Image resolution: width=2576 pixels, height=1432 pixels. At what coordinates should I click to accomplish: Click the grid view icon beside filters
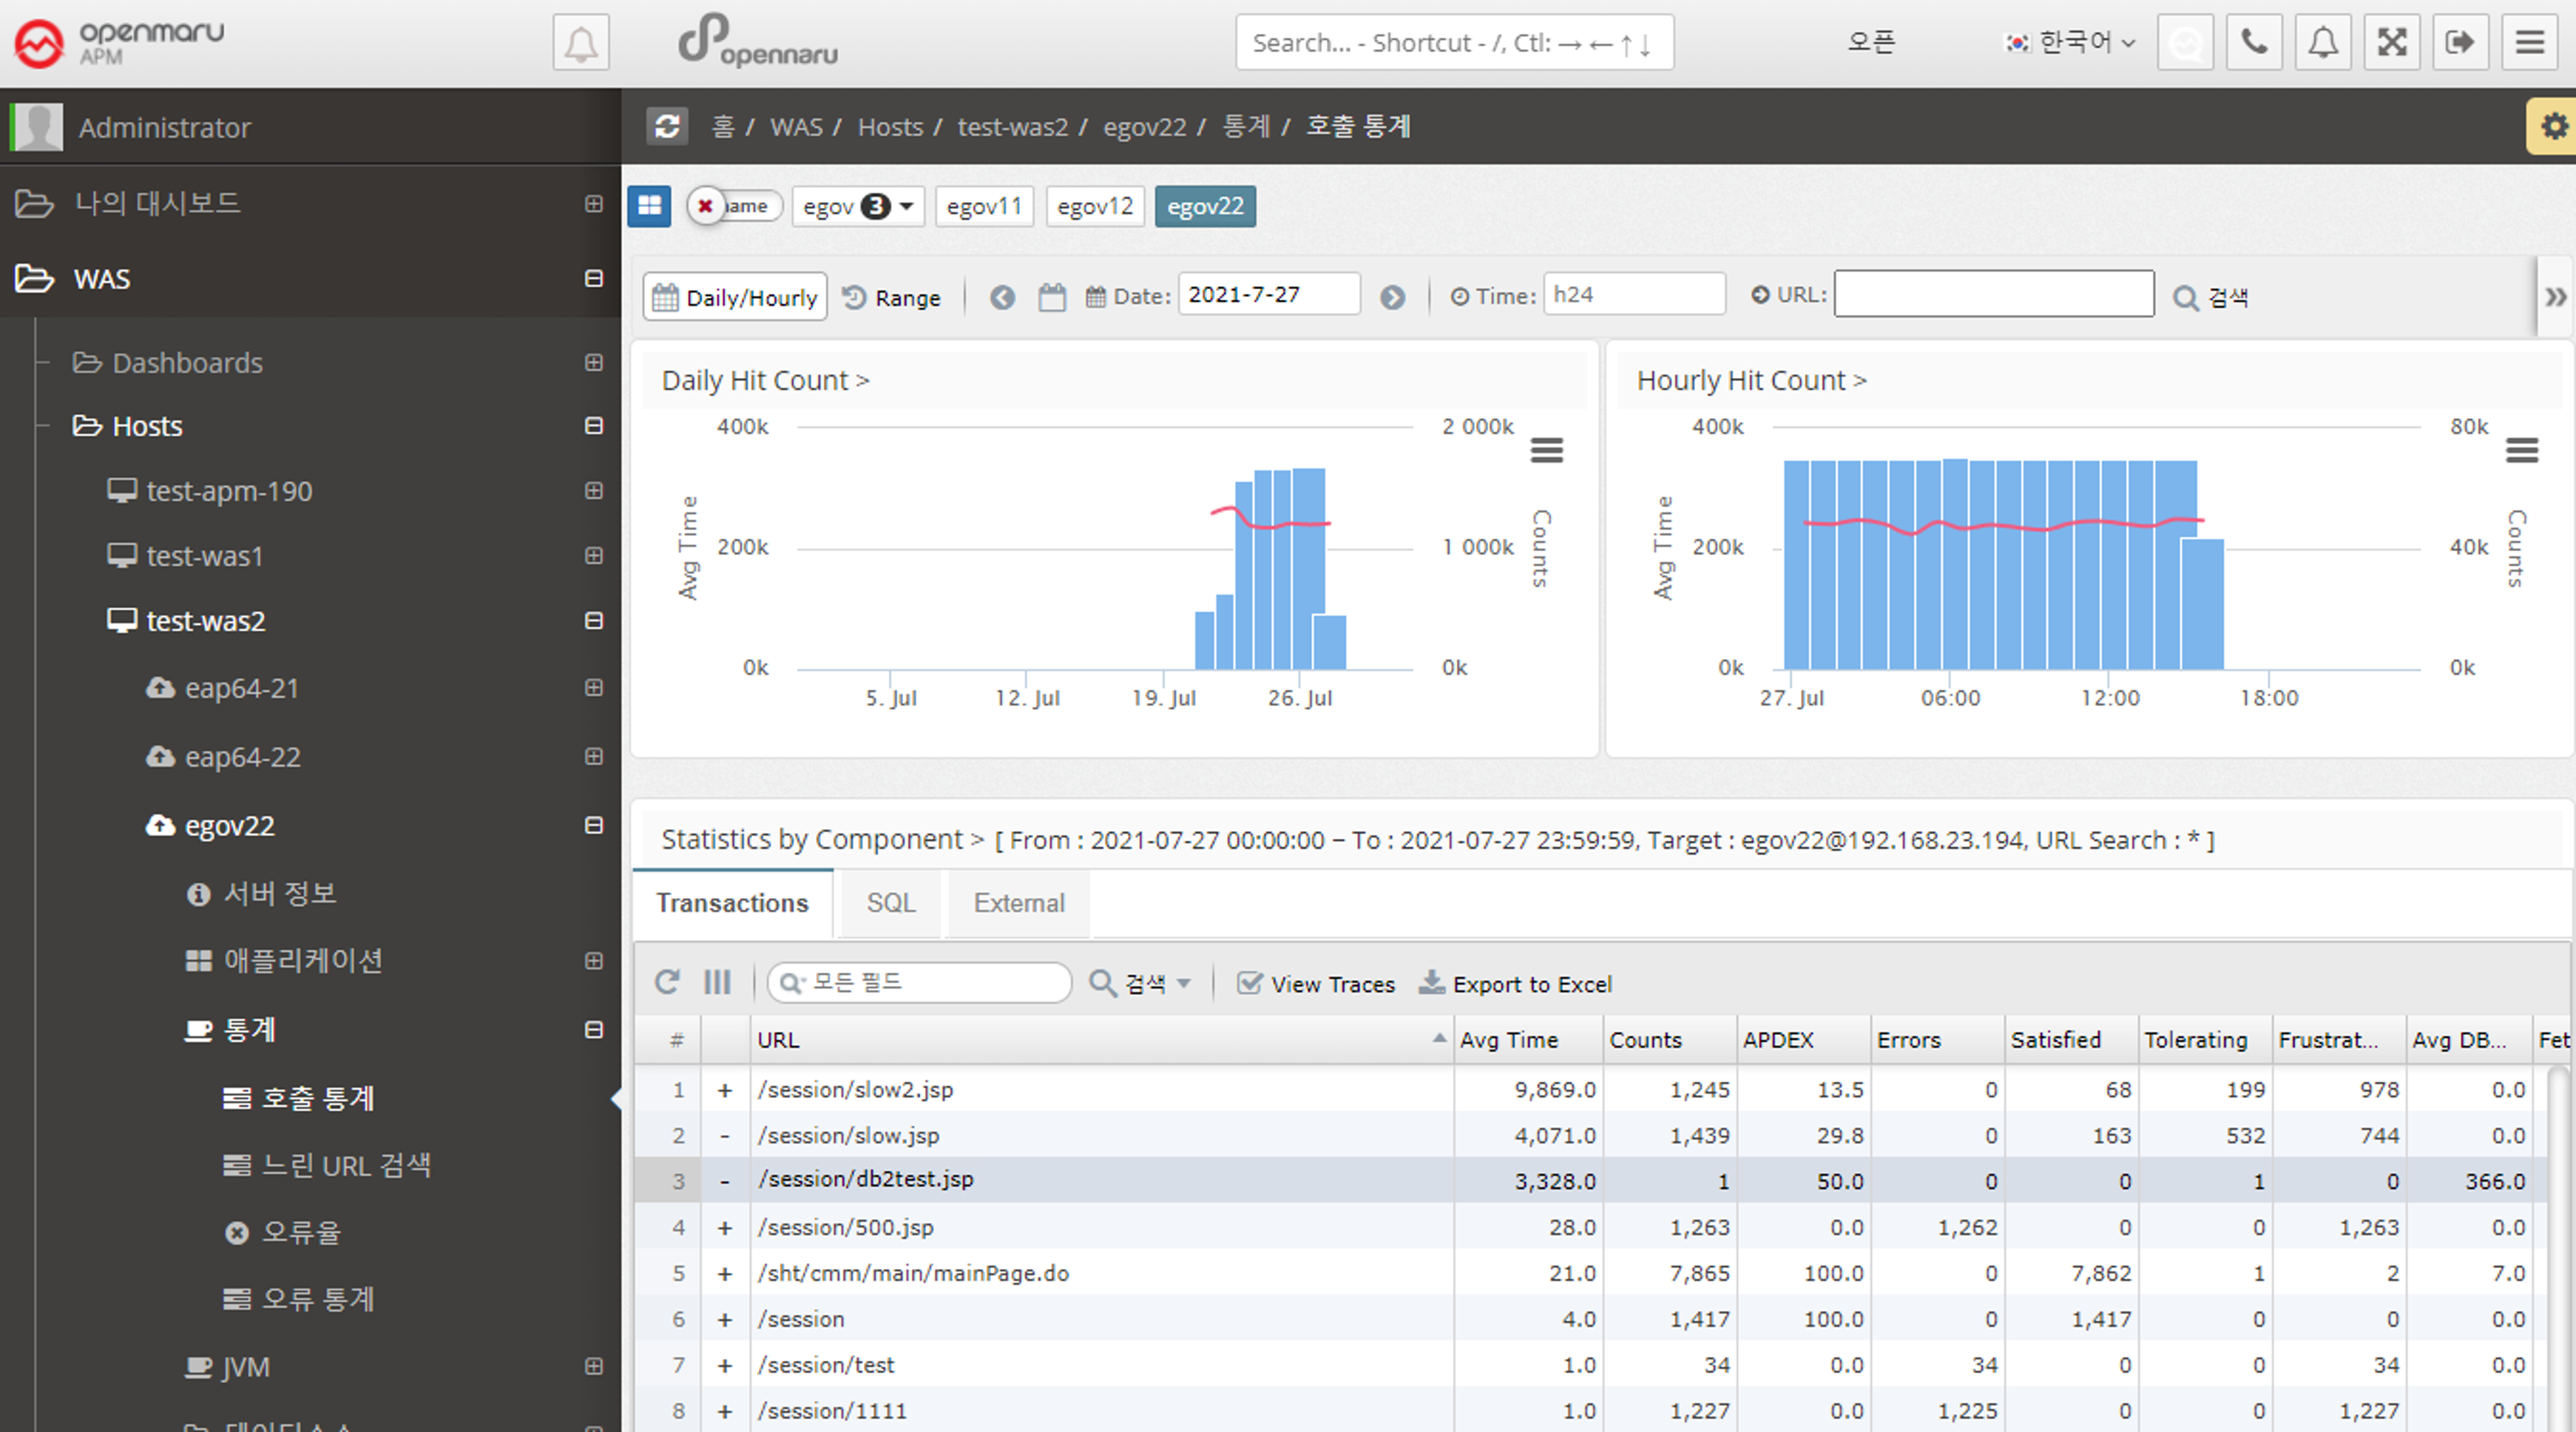tap(650, 206)
